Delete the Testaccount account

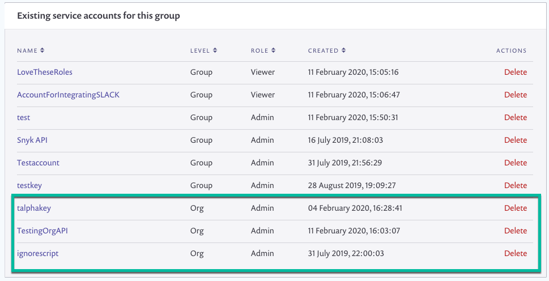516,163
